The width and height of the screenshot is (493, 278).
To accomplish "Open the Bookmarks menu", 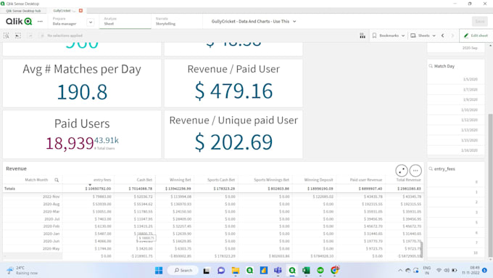I will [x=389, y=36].
